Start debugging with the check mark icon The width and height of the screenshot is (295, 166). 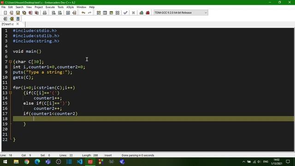(x=125, y=13)
